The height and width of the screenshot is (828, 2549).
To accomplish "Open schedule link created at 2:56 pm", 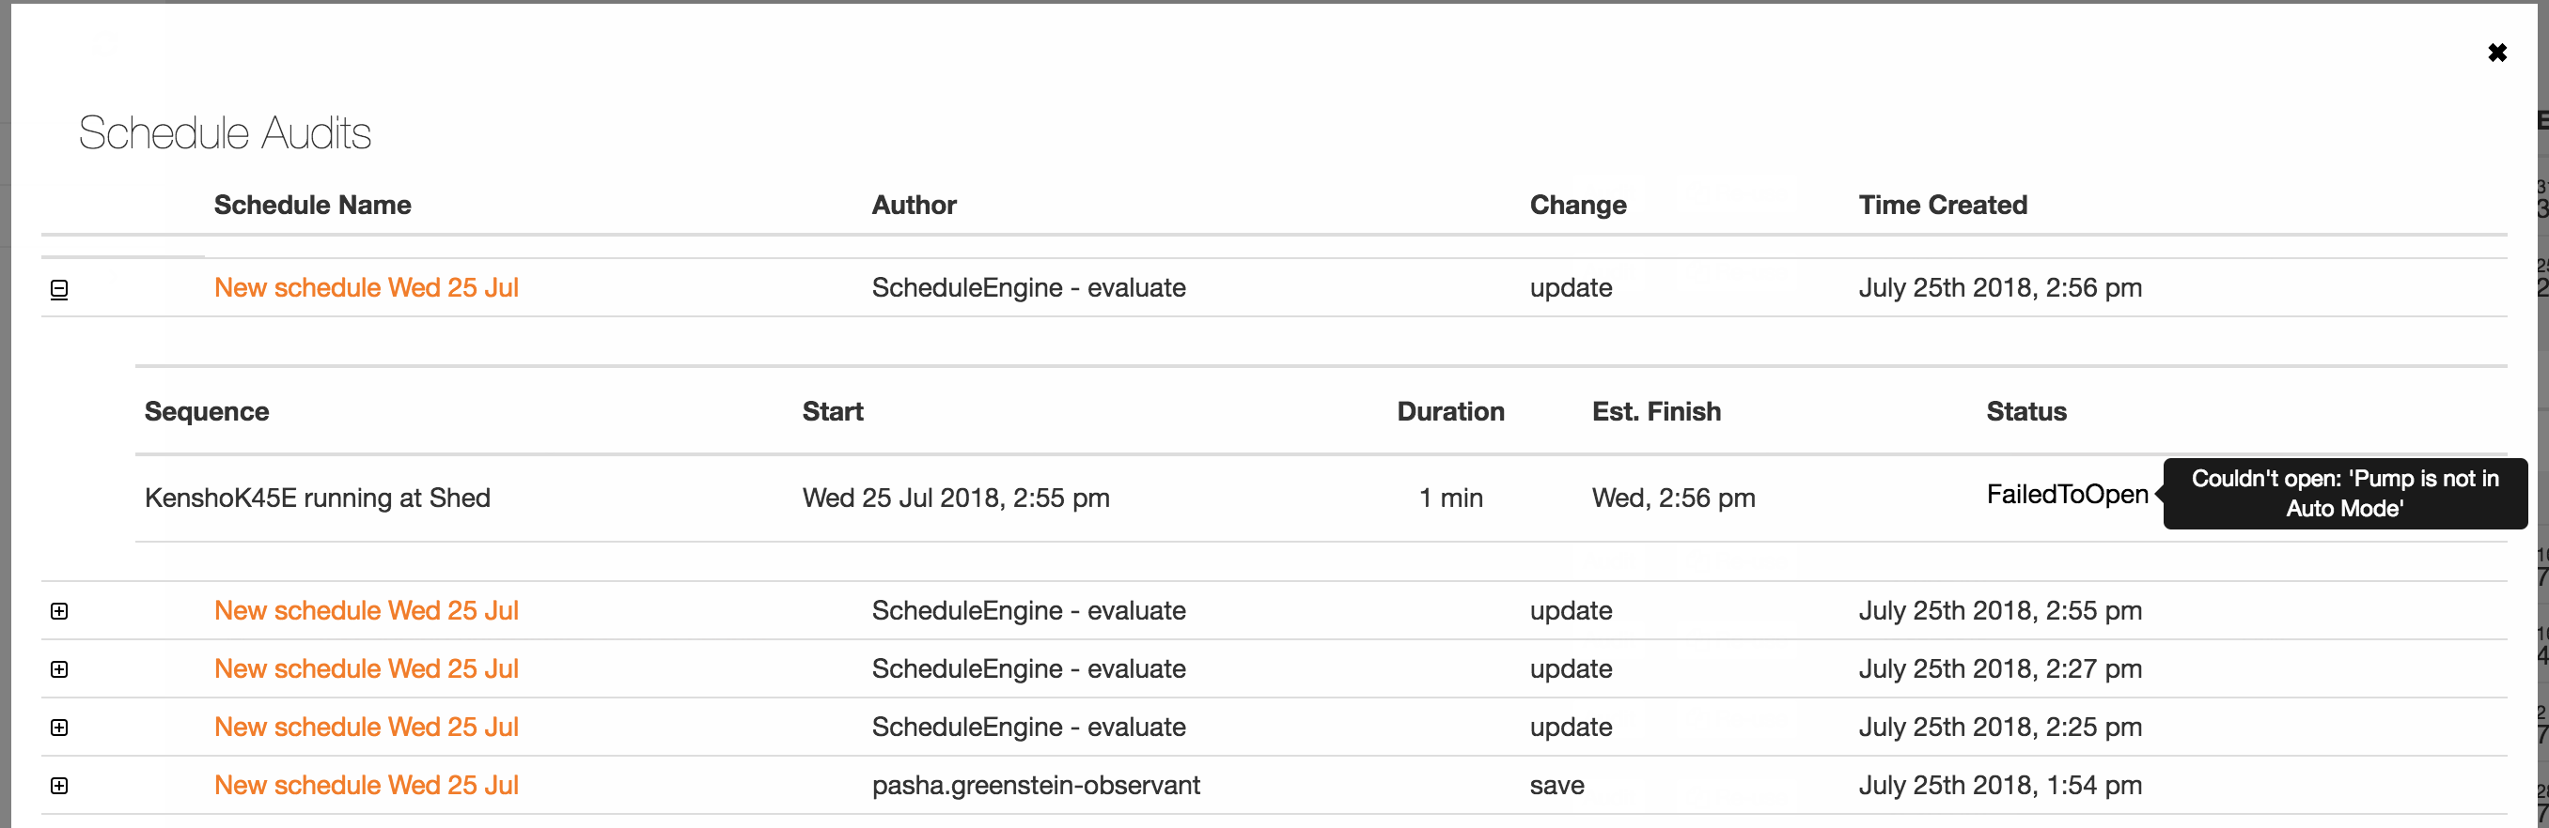I will point(367,287).
